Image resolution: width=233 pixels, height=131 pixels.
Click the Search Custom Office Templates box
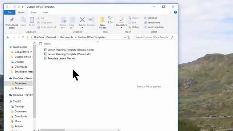click(x=154, y=37)
